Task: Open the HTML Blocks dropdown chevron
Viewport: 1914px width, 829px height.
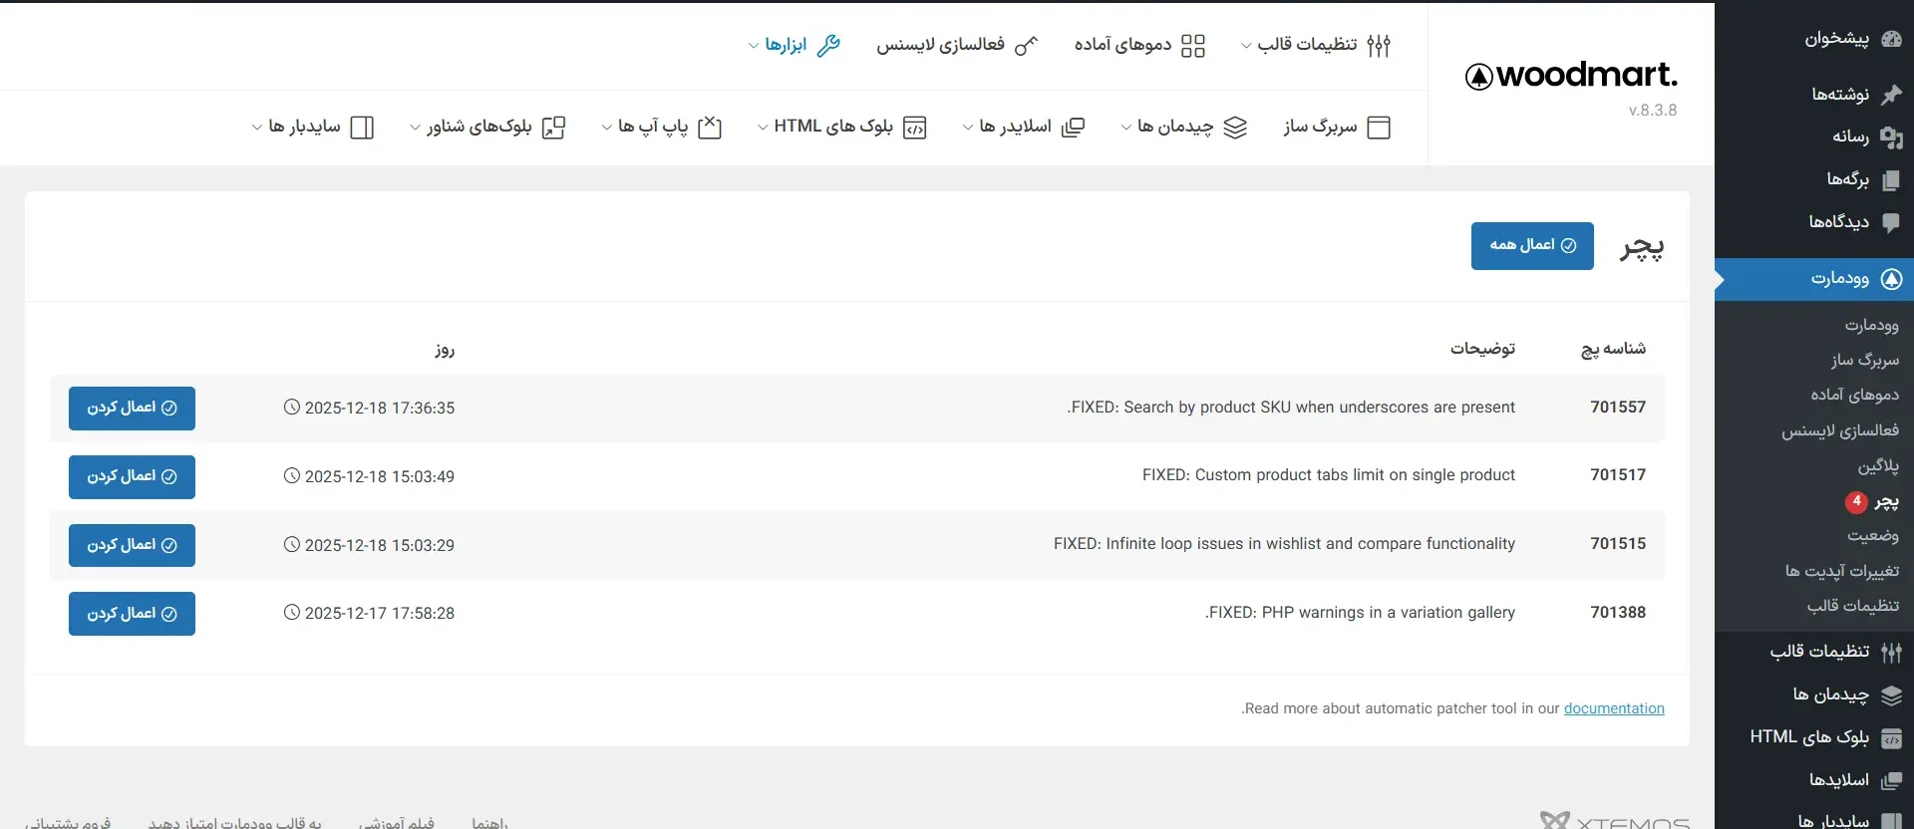Action: 763,128
